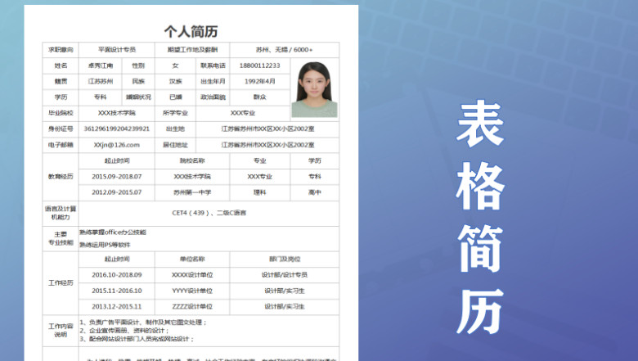638x361 pixels.
Task: Select the date range 2013.12-2015.11
Action: click(x=117, y=306)
